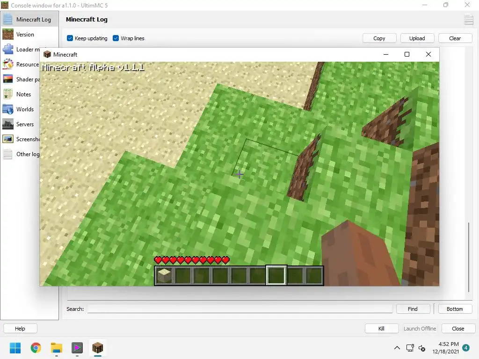
Task: Open the Other logs document icon
Action: [x=7, y=154]
